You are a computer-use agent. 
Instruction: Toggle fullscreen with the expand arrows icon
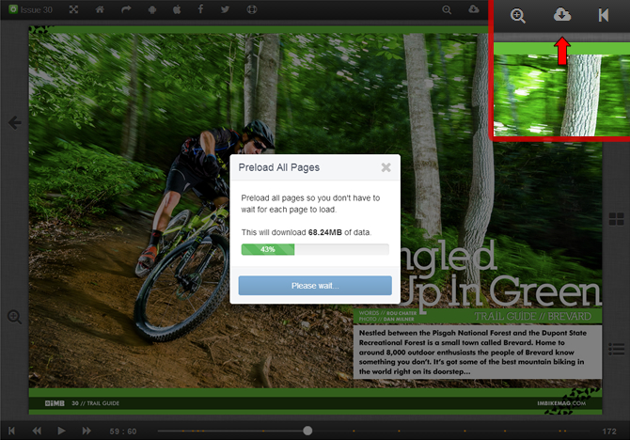[73, 9]
